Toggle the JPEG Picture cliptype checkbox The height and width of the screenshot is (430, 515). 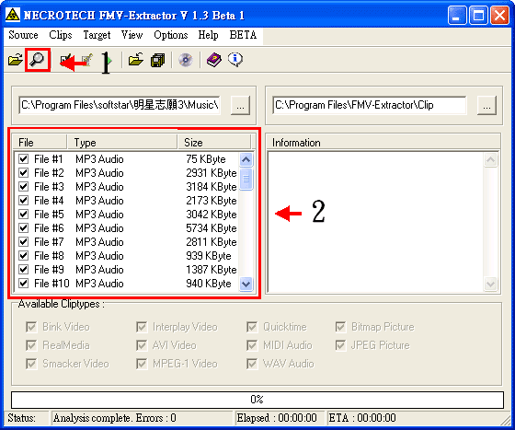340,345
